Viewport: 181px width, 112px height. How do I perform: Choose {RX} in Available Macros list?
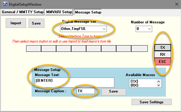click(134, 85)
